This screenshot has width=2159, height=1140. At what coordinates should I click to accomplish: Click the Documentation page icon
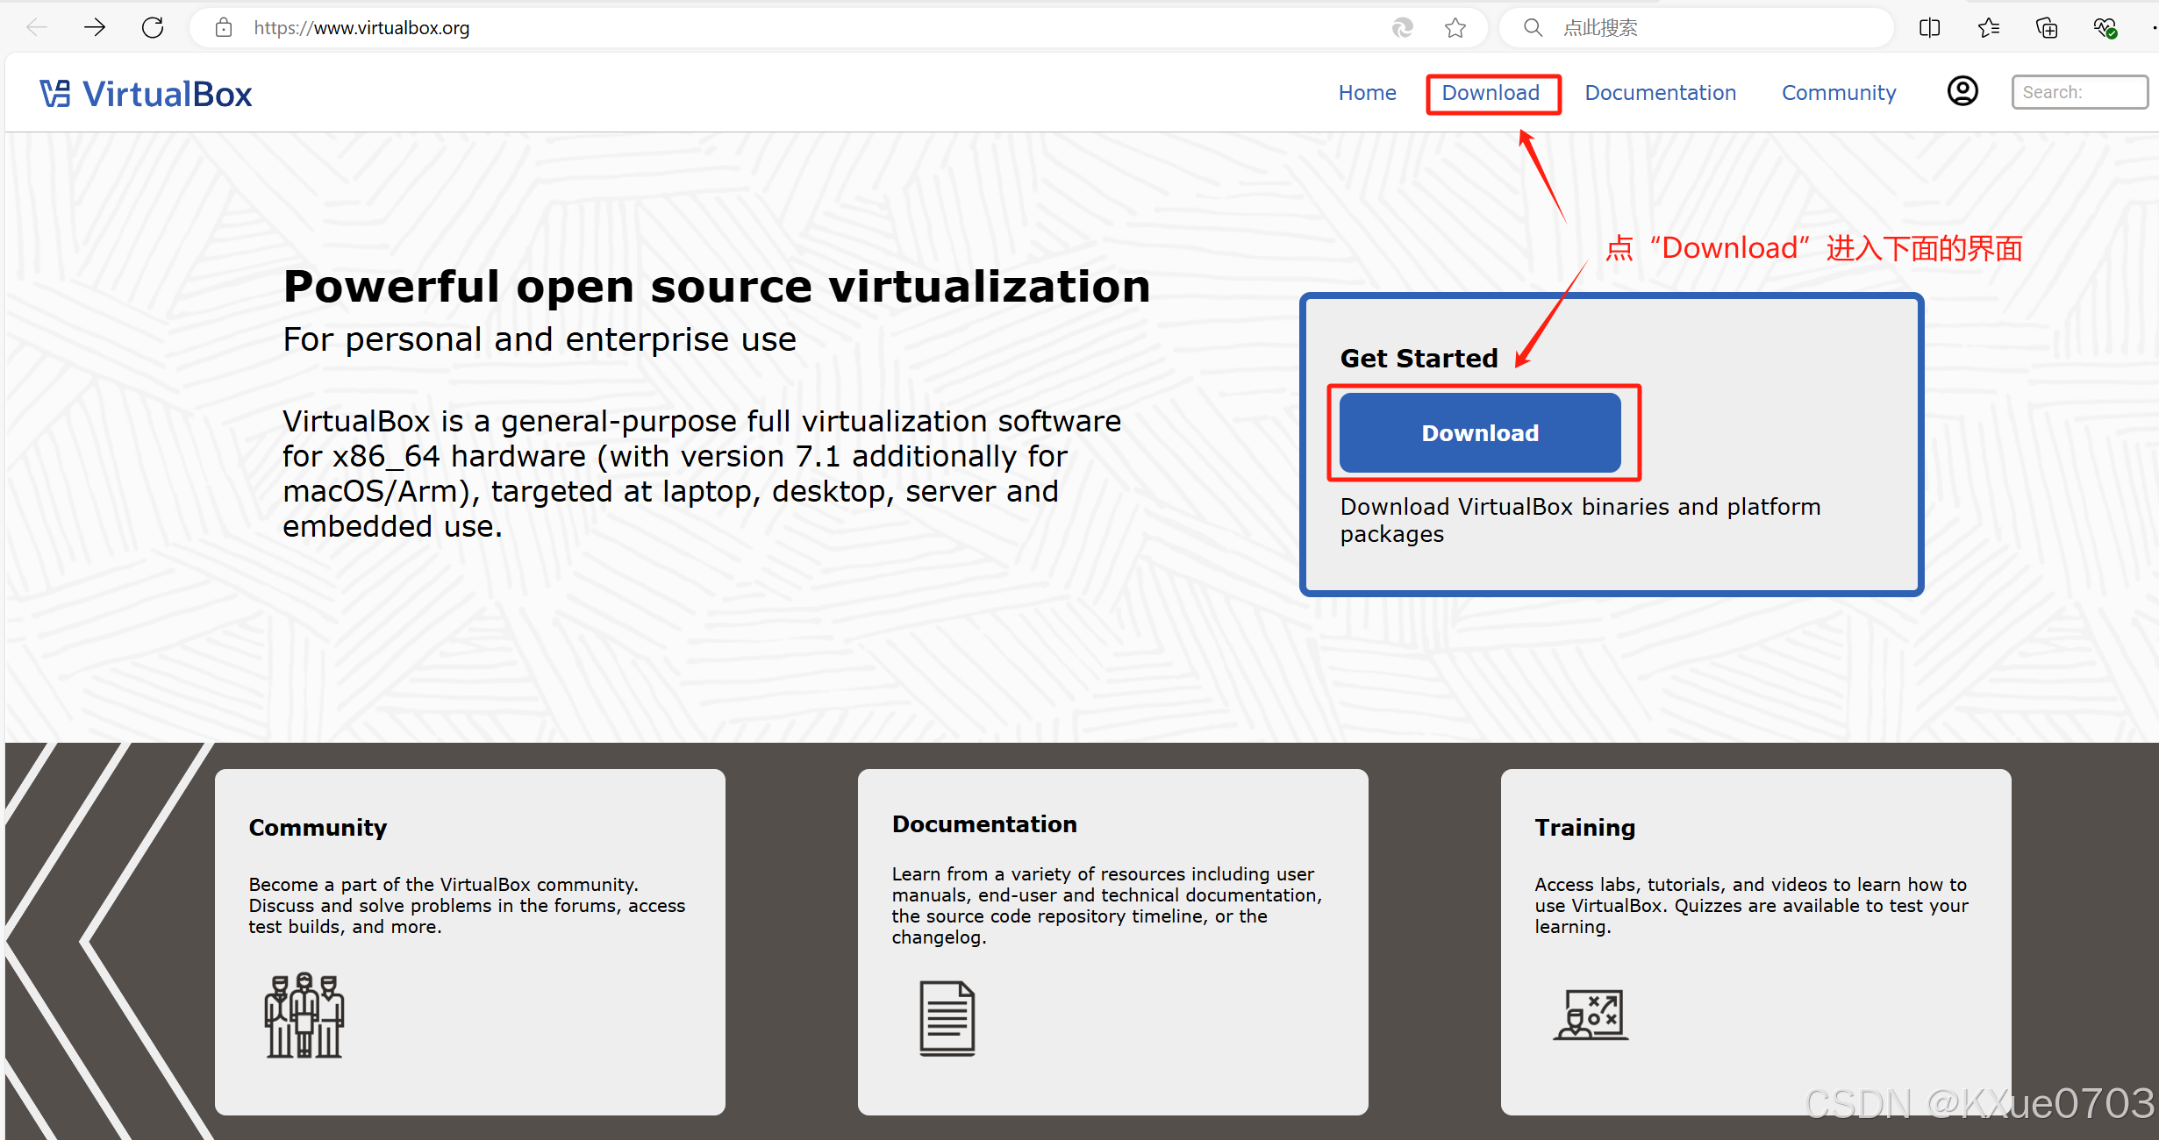point(947,1017)
